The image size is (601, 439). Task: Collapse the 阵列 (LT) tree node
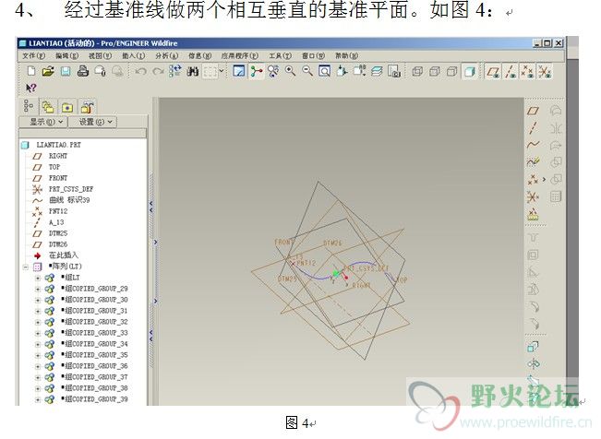click(x=26, y=267)
